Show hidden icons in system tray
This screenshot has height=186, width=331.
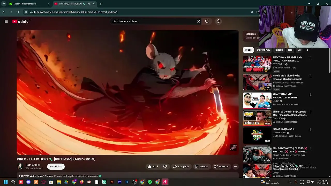pyautogui.click(x=290, y=182)
